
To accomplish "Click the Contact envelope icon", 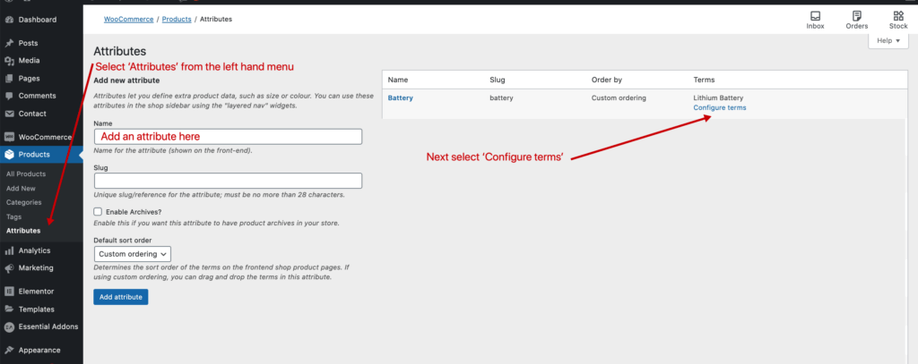I will (9, 114).
